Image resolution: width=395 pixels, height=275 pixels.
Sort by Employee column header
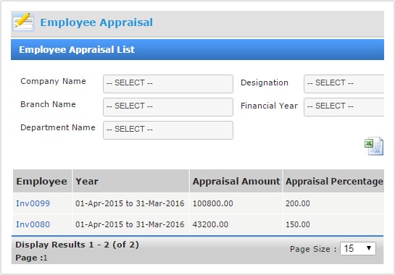[x=41, y=182]
